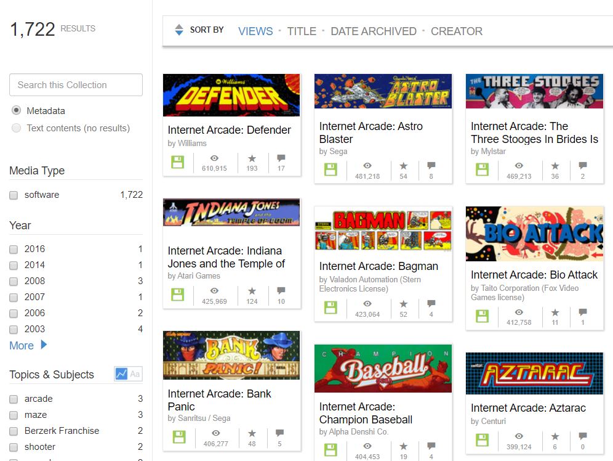This screenshot has height=461, width=613.
Task: Click the star icon on Bank Panic card
Action: pyautogui.click(x=252, y=433)
